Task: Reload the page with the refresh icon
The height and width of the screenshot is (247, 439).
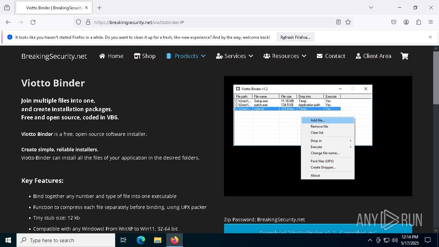Action: [x=33, y=22]
